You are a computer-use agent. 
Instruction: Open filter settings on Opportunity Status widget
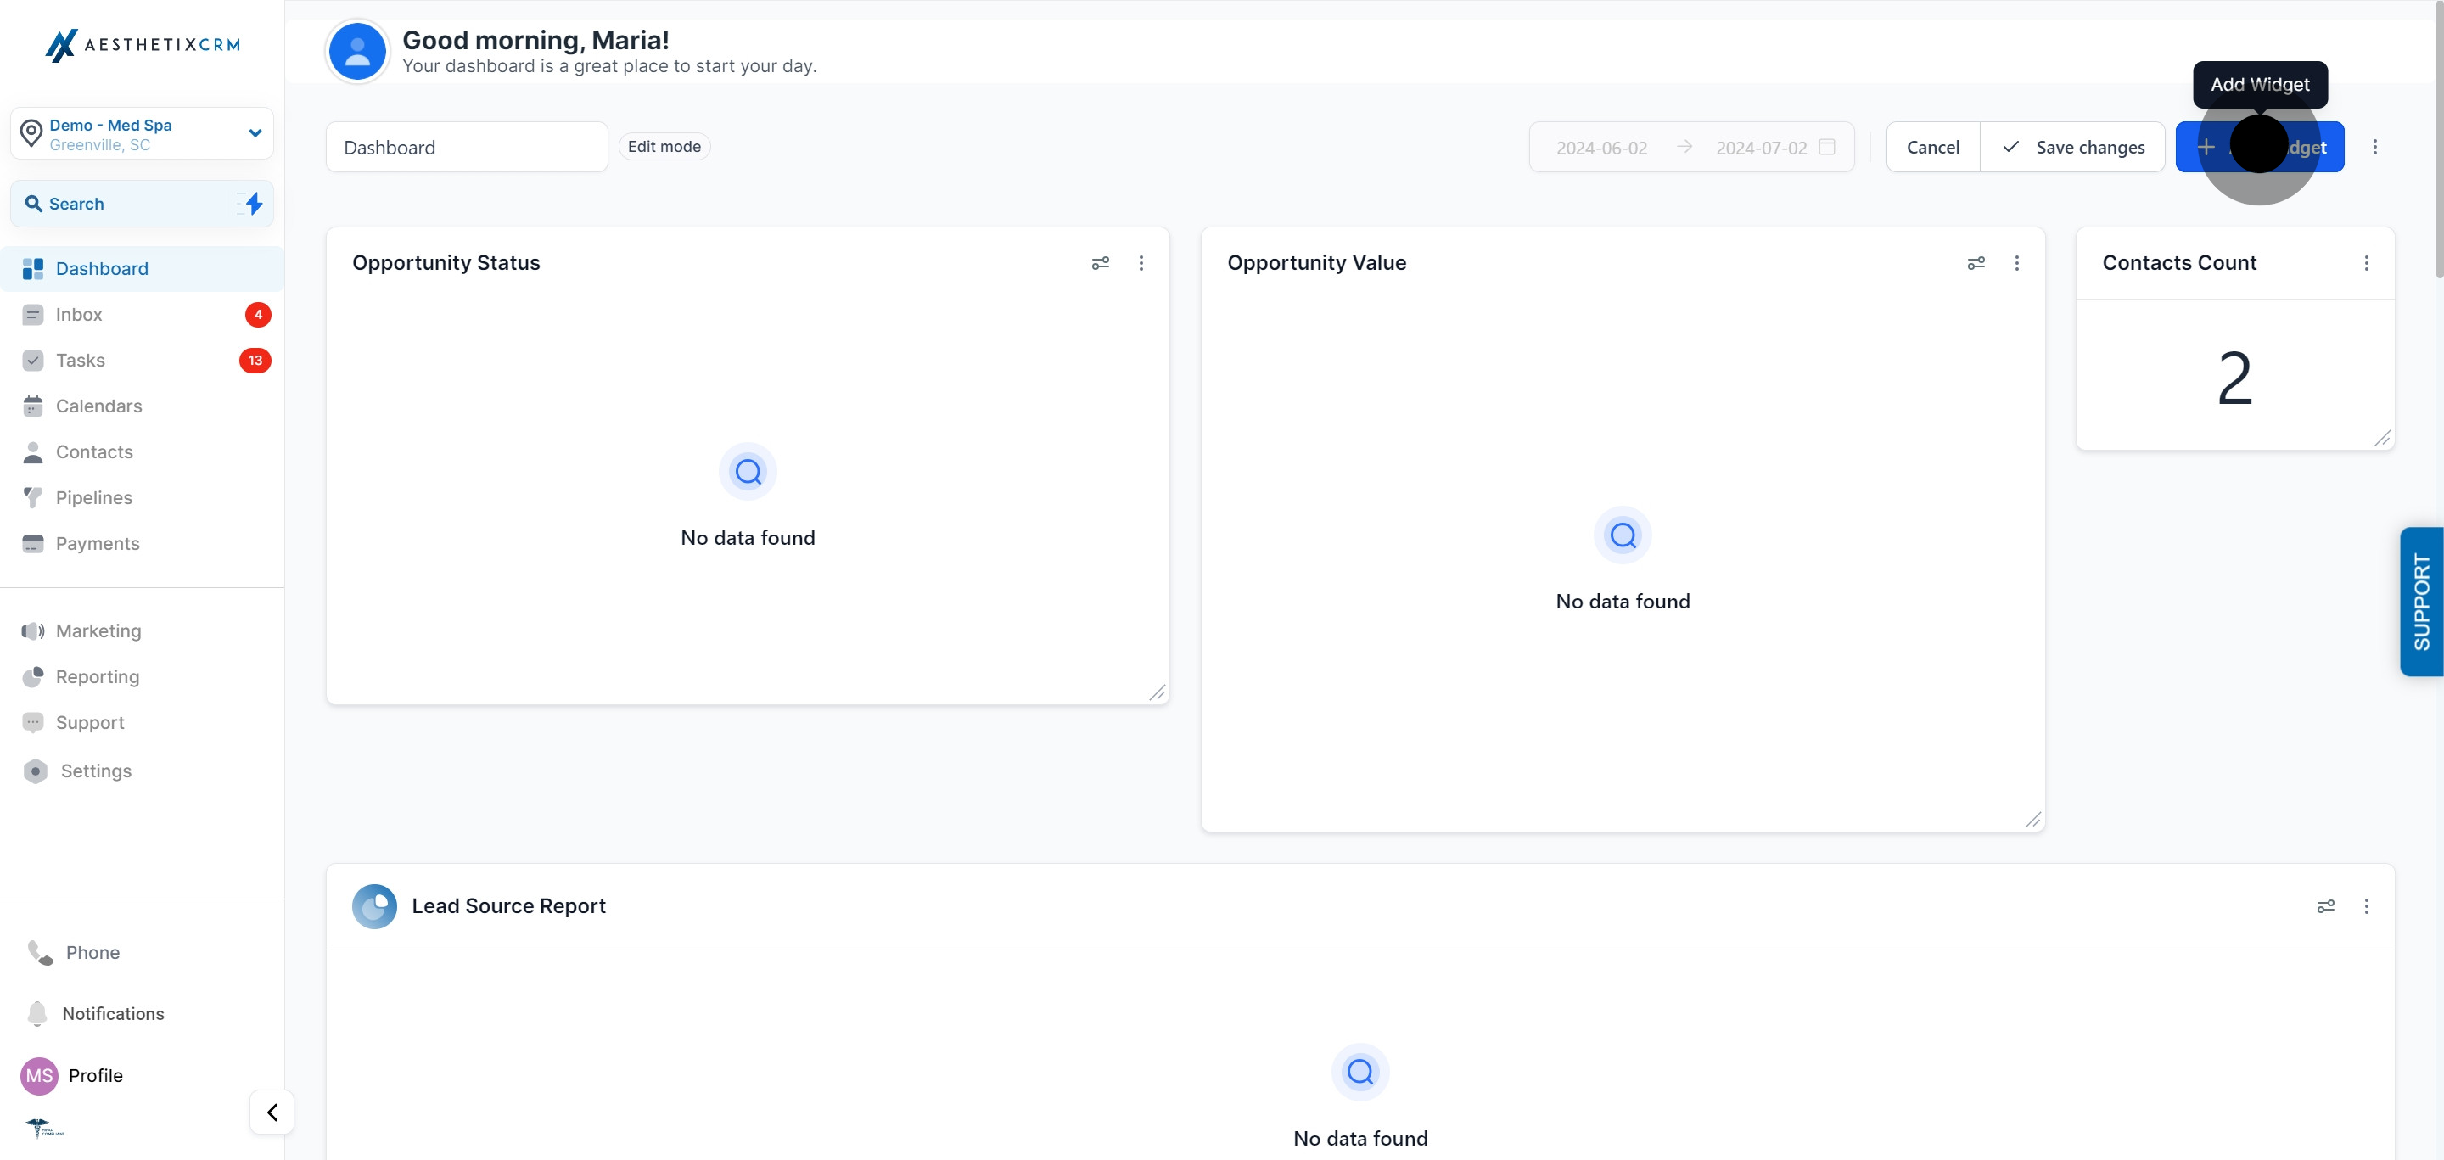click(1100, 263)
